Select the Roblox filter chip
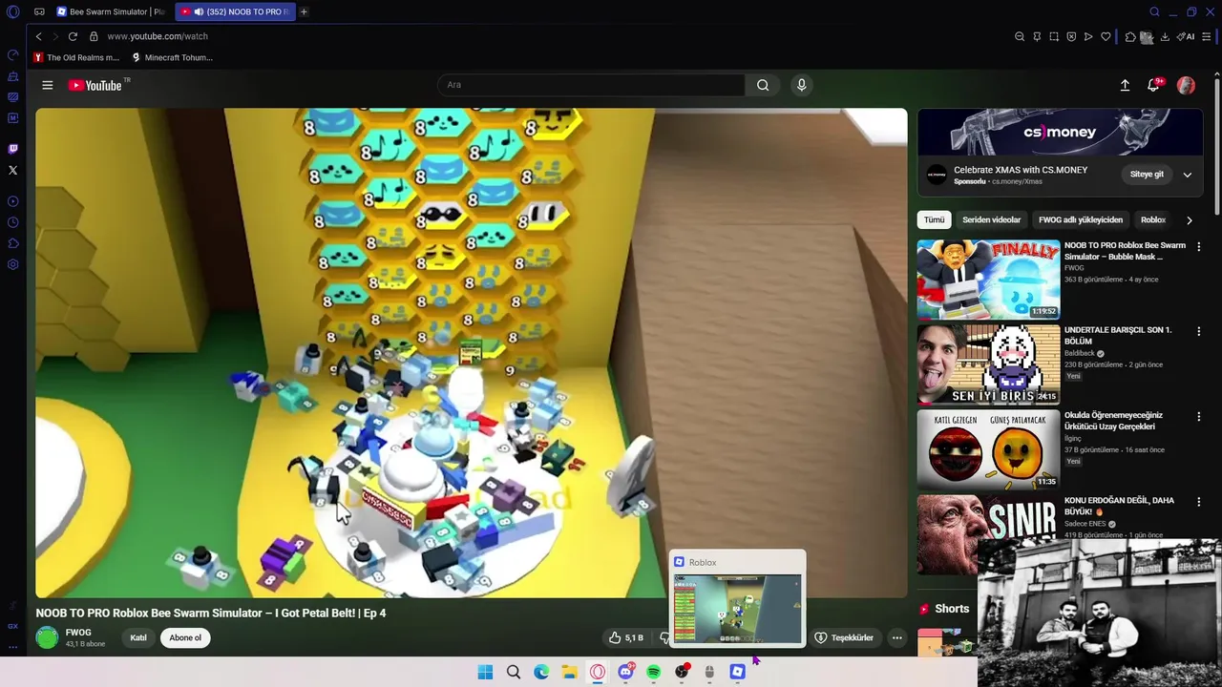 pyautogui.click(x=1153, y=219)
